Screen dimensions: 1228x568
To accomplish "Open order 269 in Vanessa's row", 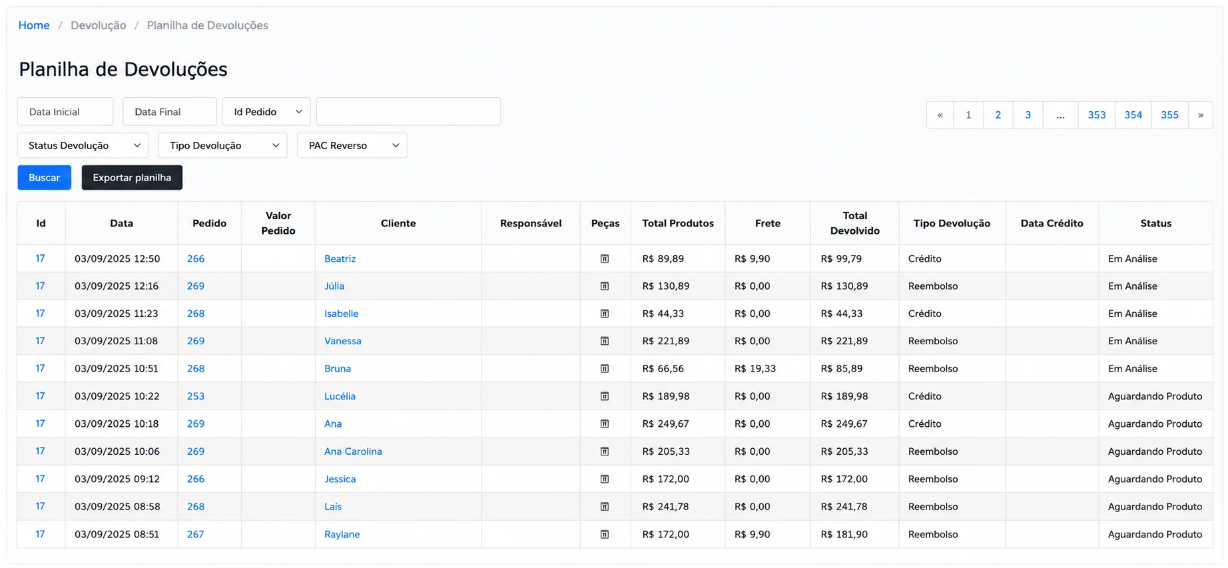I will tap(196, 341).
